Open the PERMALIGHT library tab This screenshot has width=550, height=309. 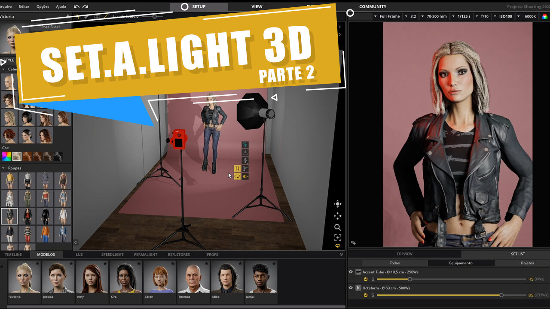(146, 254)
